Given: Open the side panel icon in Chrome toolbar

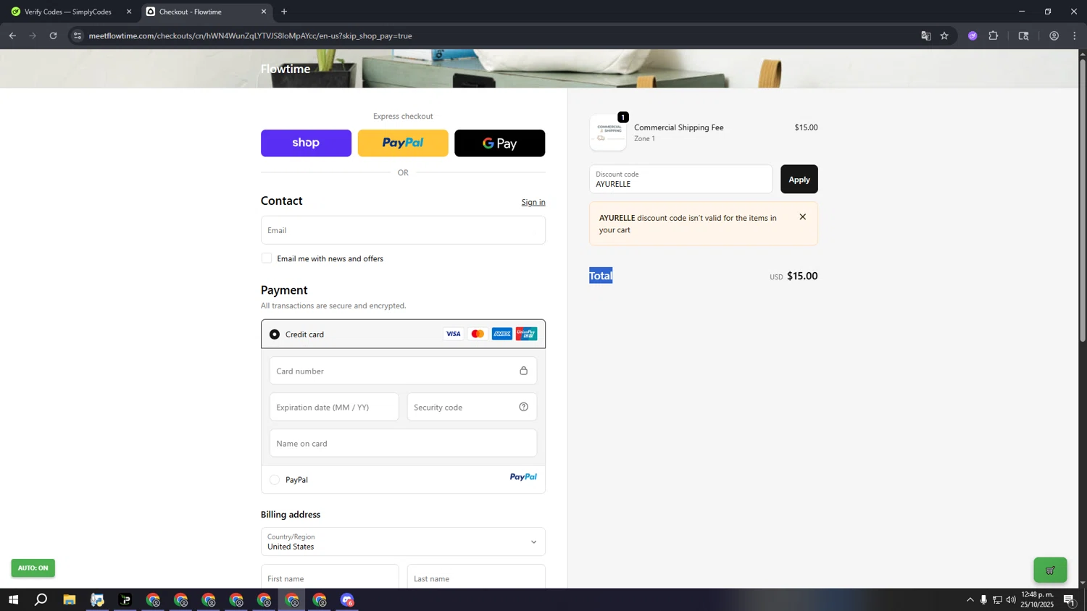Looking at the screenshot, I should coord(1023,35).
